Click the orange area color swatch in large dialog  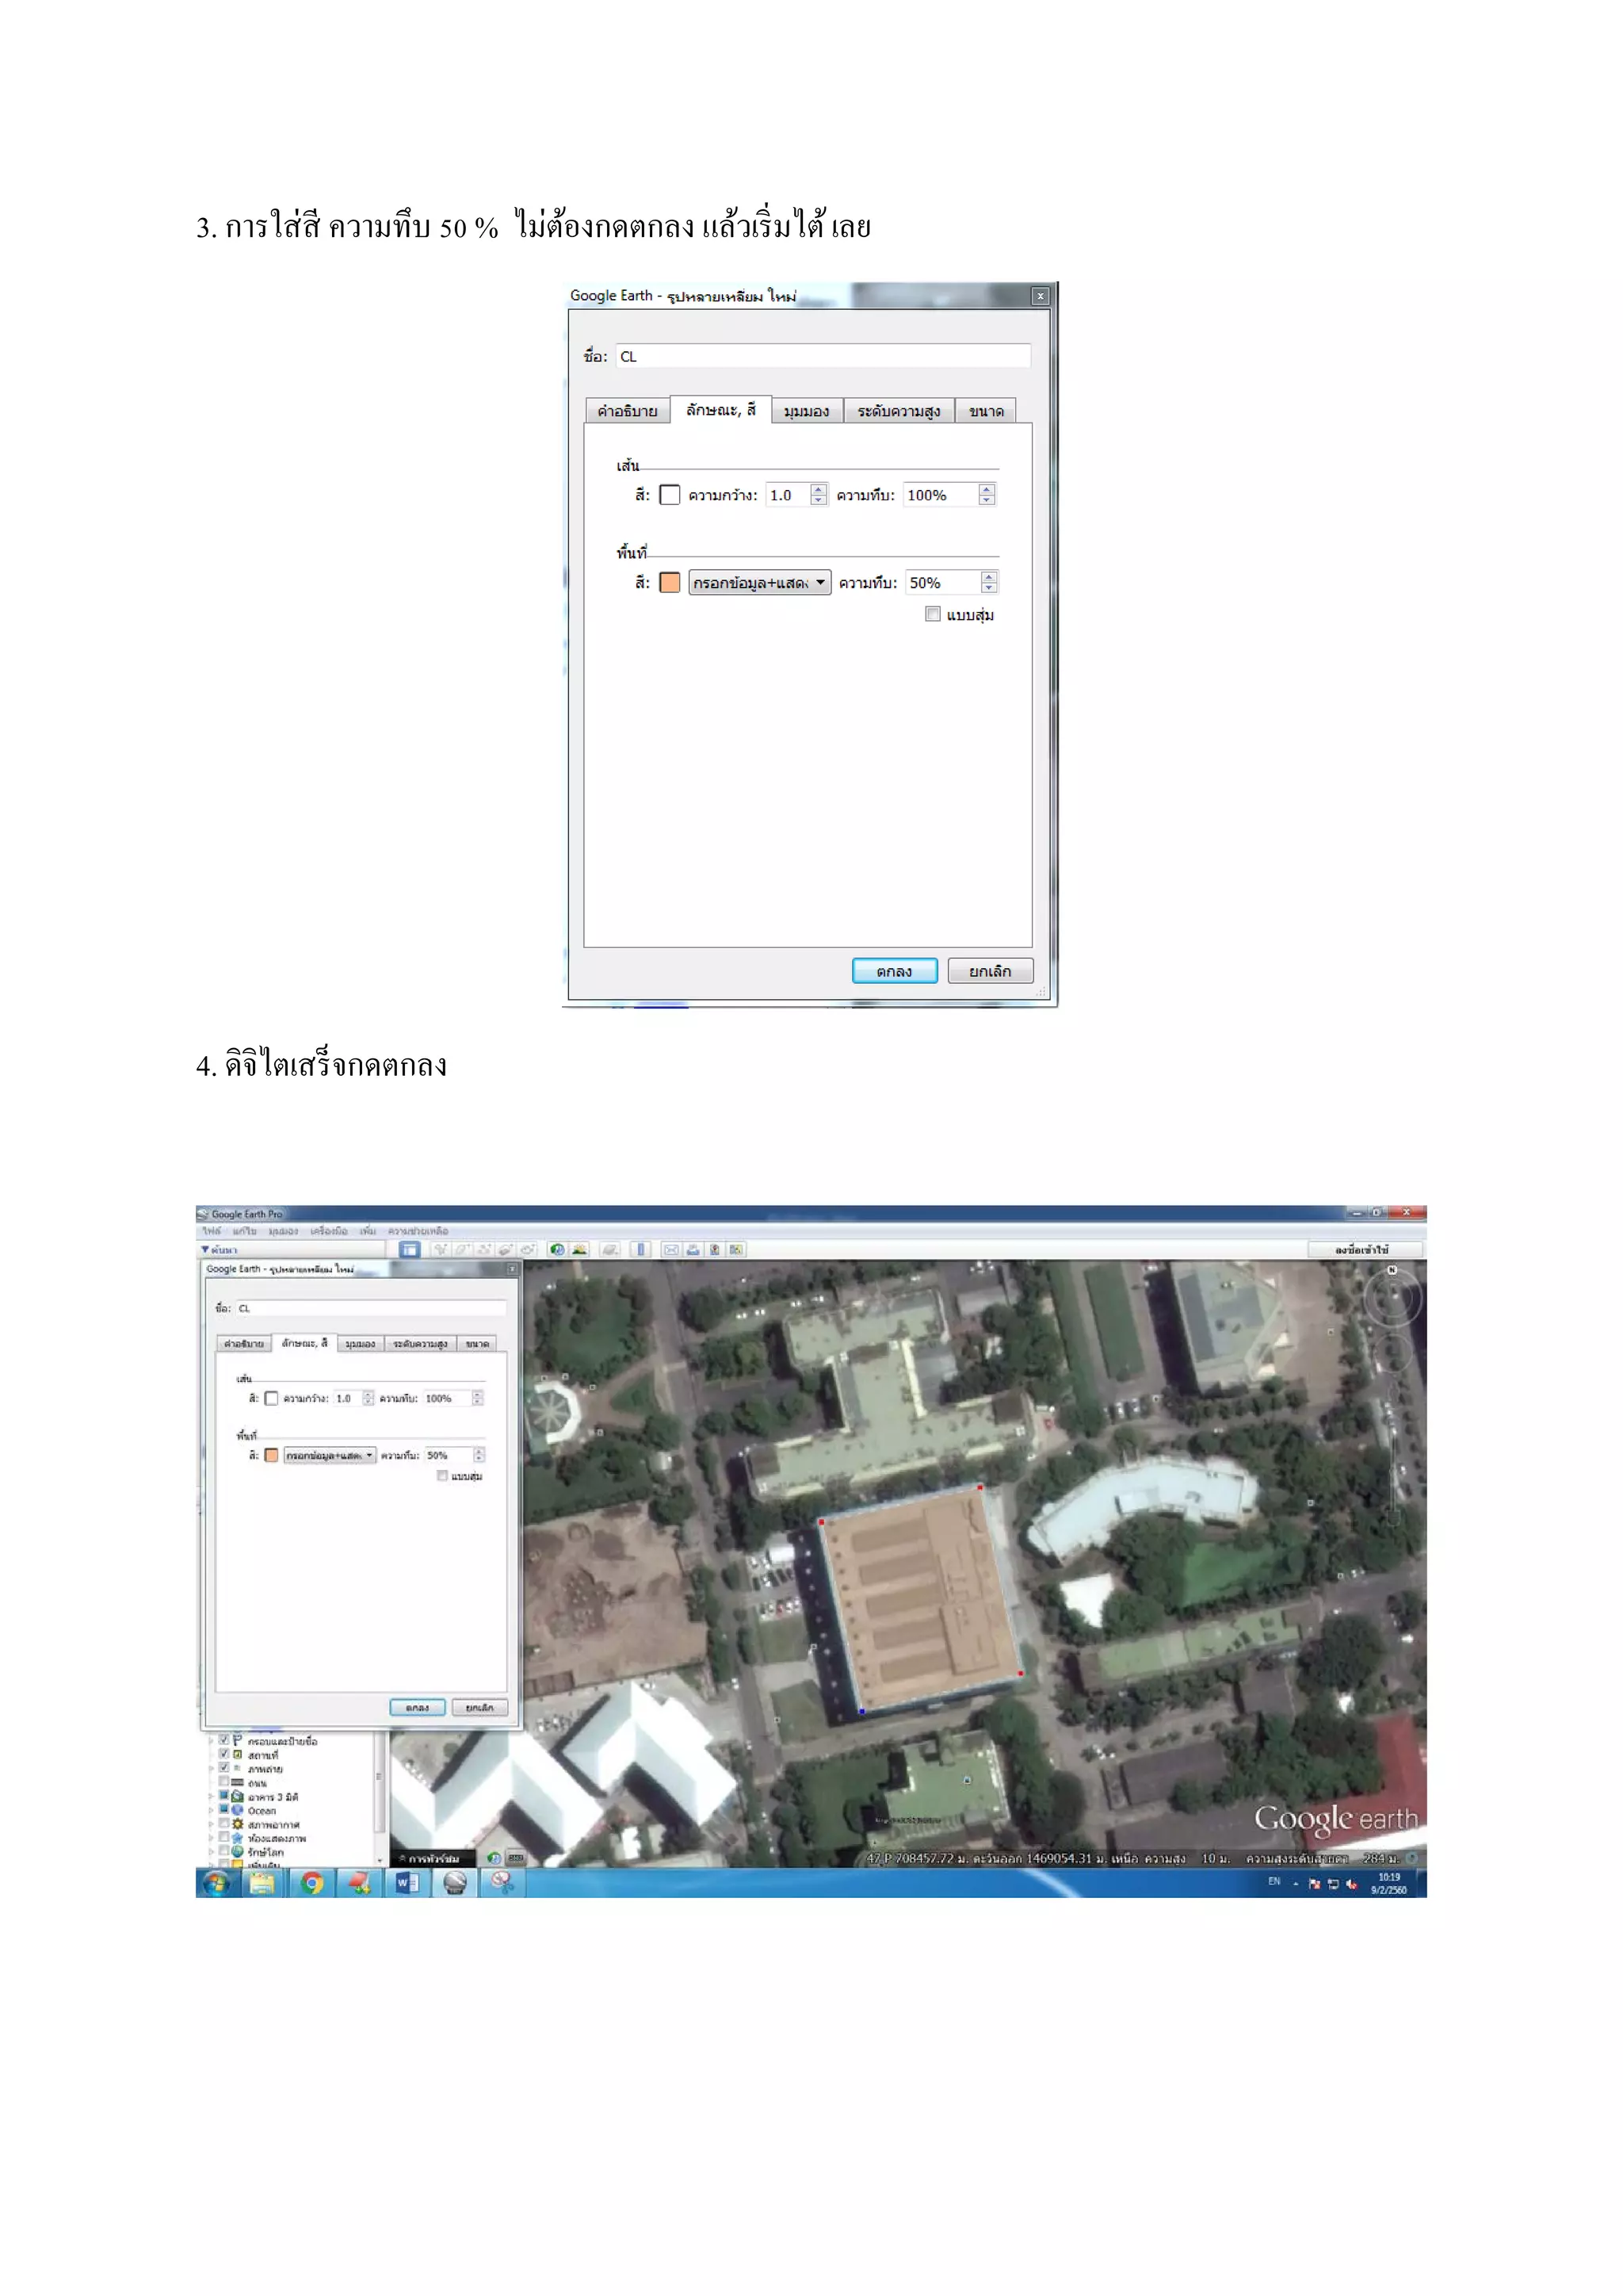click(670, 583)
